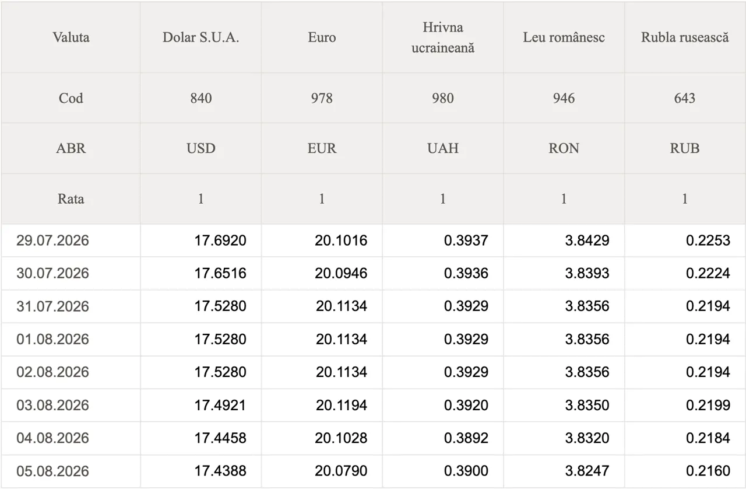The width and height of the screenshot is (746, 489).
Task: Click Euro rate 20.0790
Action: pyautogui.click(x=342, y=471)
